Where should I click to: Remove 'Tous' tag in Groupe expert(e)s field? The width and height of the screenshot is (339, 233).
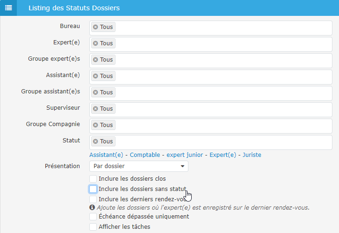click(x=95, y=60)
